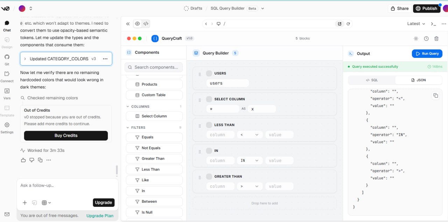Open the Settings sidebar panel
The width and height of the screenshot is (448, 222).
(7, 128)
